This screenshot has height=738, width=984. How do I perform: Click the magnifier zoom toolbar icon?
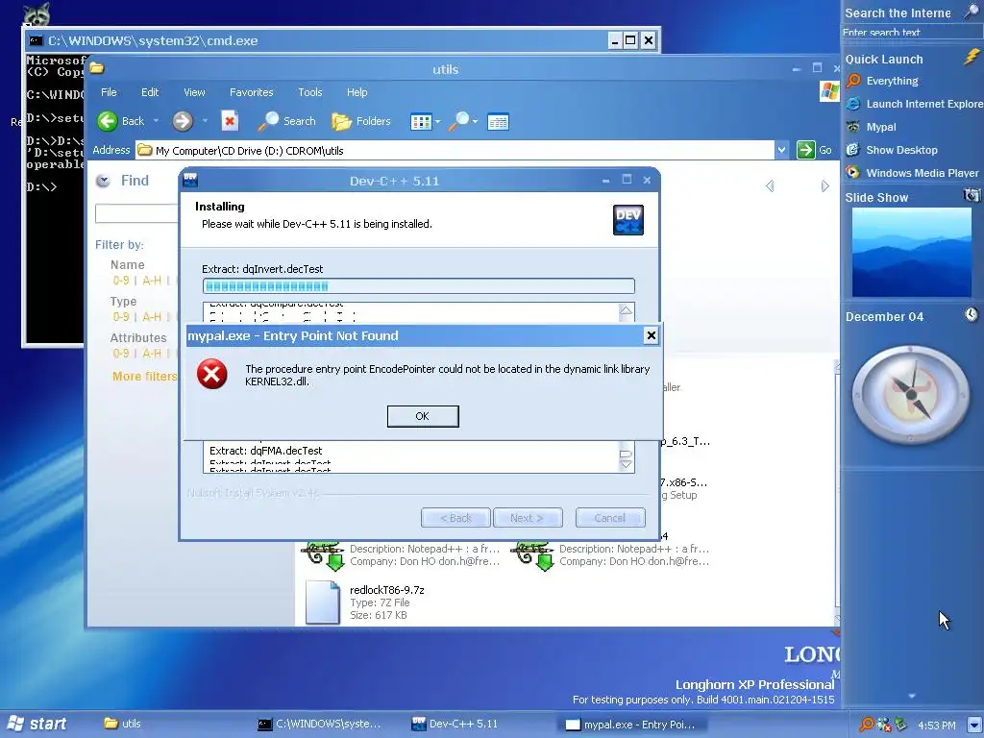click(458, 121)
